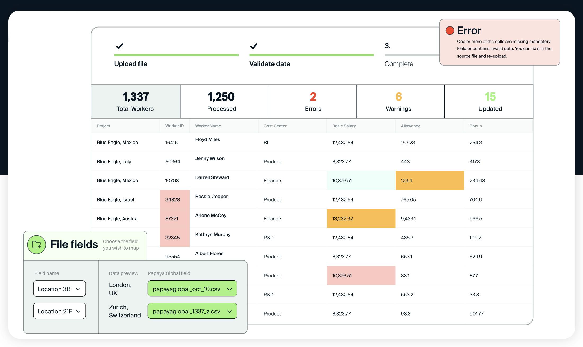The width and height of the screenshot is (583, 347).
Task: Go to step 3 Complete
Action: pyautogui.click(x=399, y=64)
